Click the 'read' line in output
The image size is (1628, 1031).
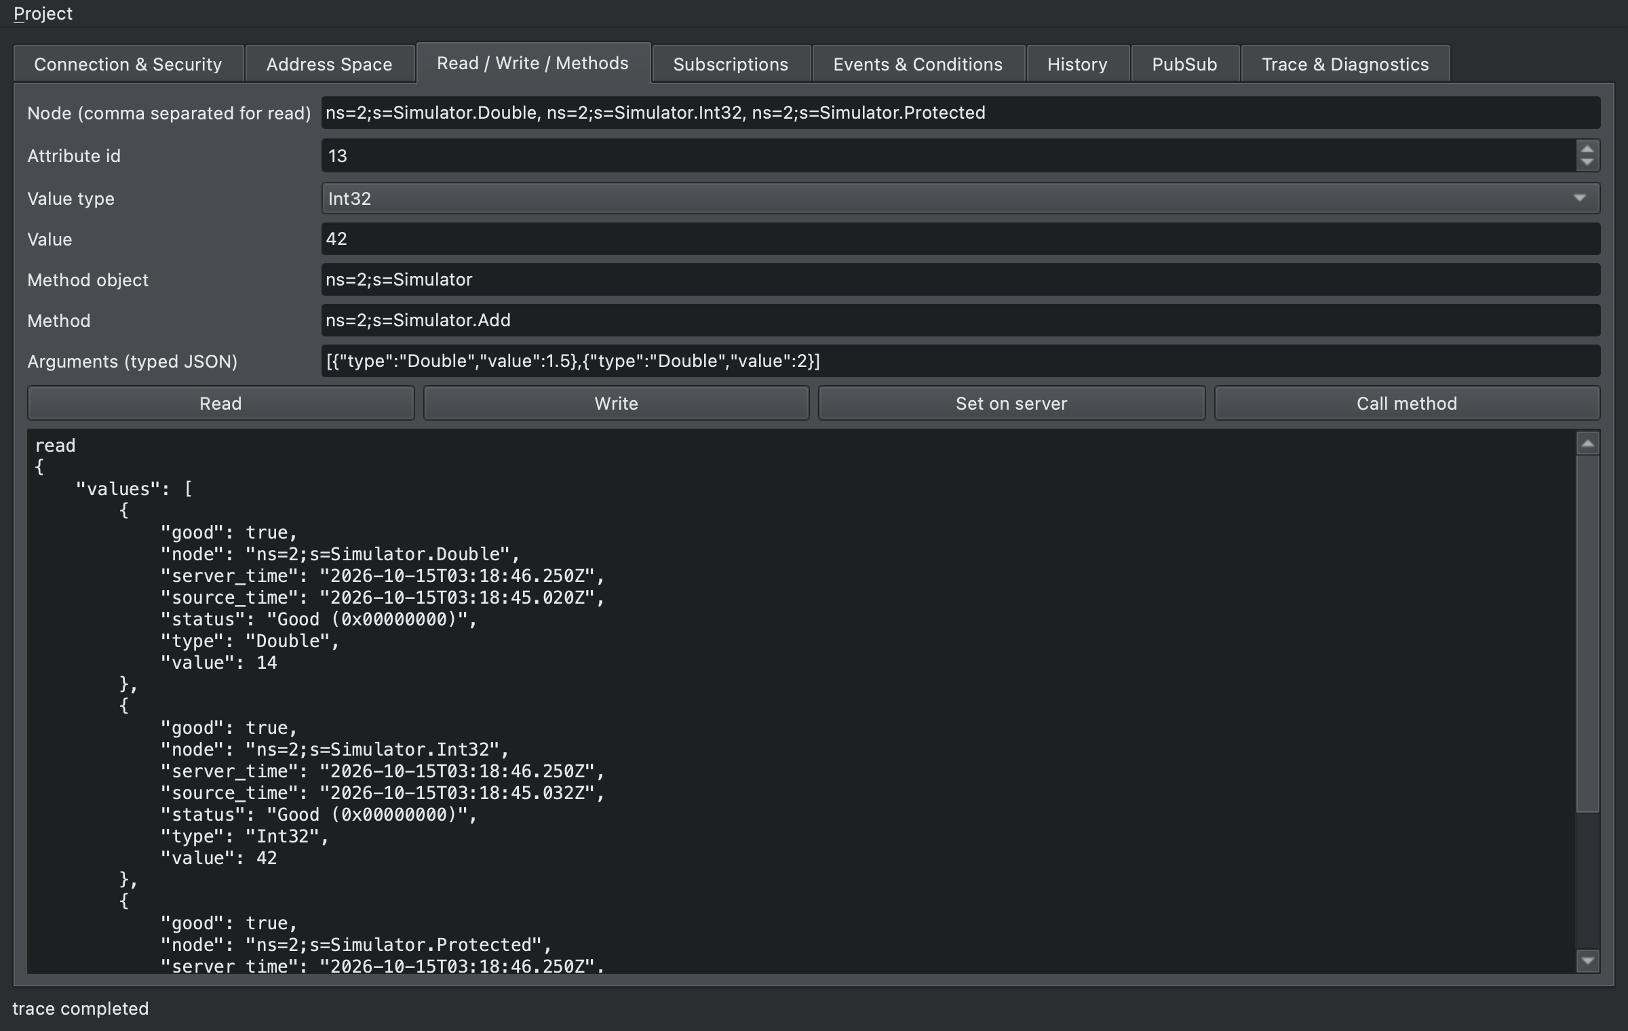pyautogui.click(x=55, y=446)
